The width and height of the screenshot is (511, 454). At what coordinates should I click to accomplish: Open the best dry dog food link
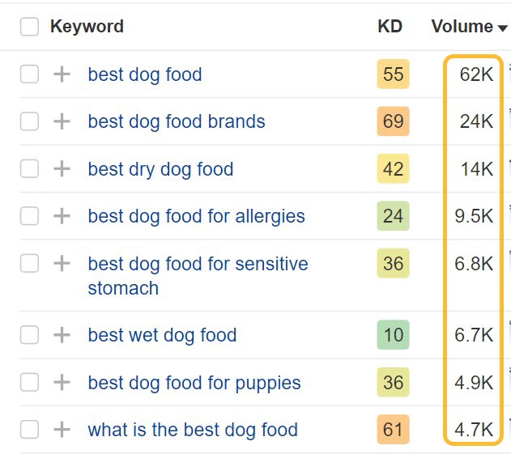pyautogui.click(x=160, y=169)
